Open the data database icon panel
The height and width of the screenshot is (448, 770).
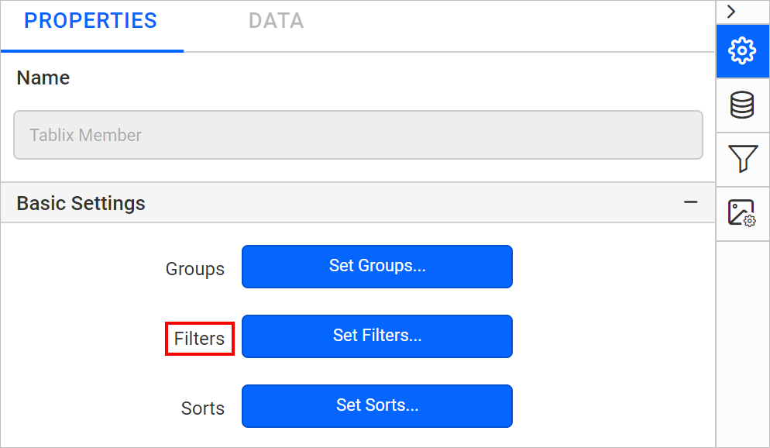742,105
